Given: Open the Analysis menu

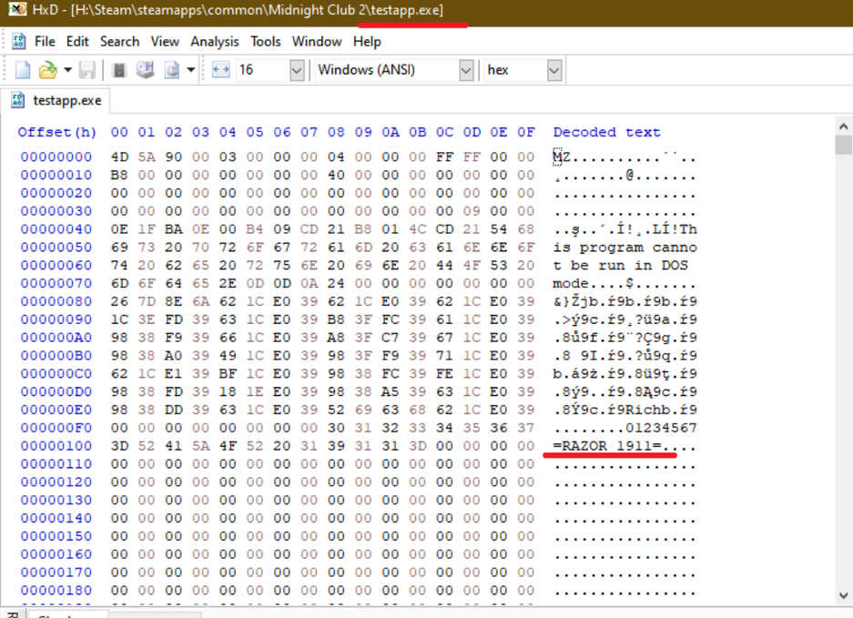Looking at the screenshot, I should pos(214,42).
